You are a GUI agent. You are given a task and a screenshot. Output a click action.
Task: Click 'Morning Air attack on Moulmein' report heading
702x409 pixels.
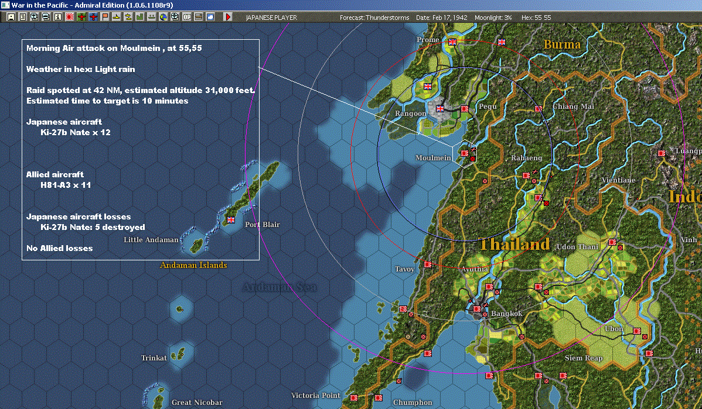[x=93, y=48]
